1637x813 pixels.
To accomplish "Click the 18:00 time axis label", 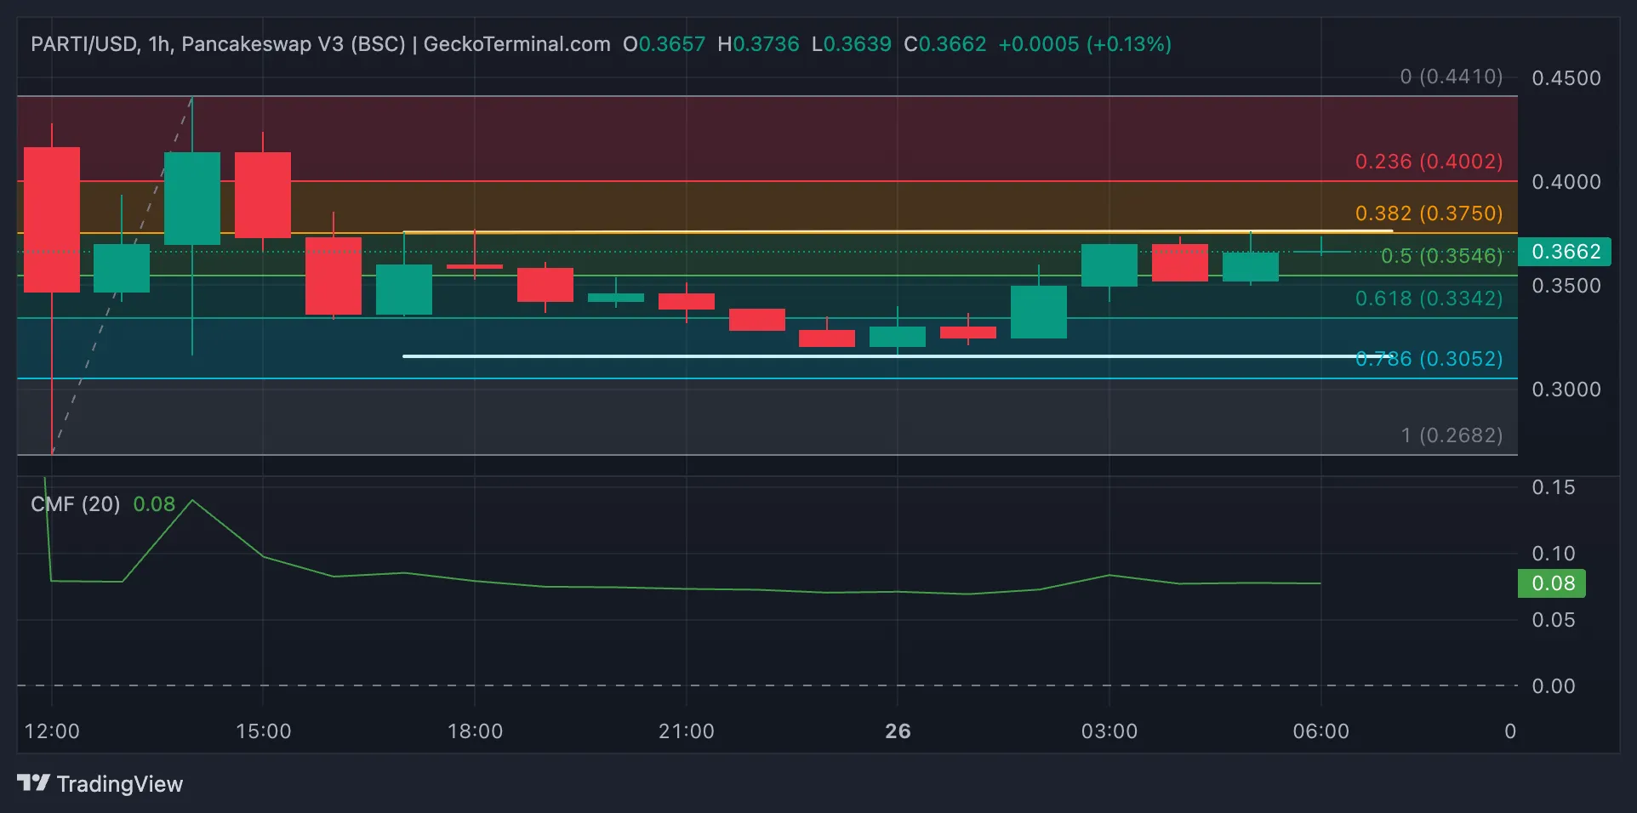I will tap(475, 731).
